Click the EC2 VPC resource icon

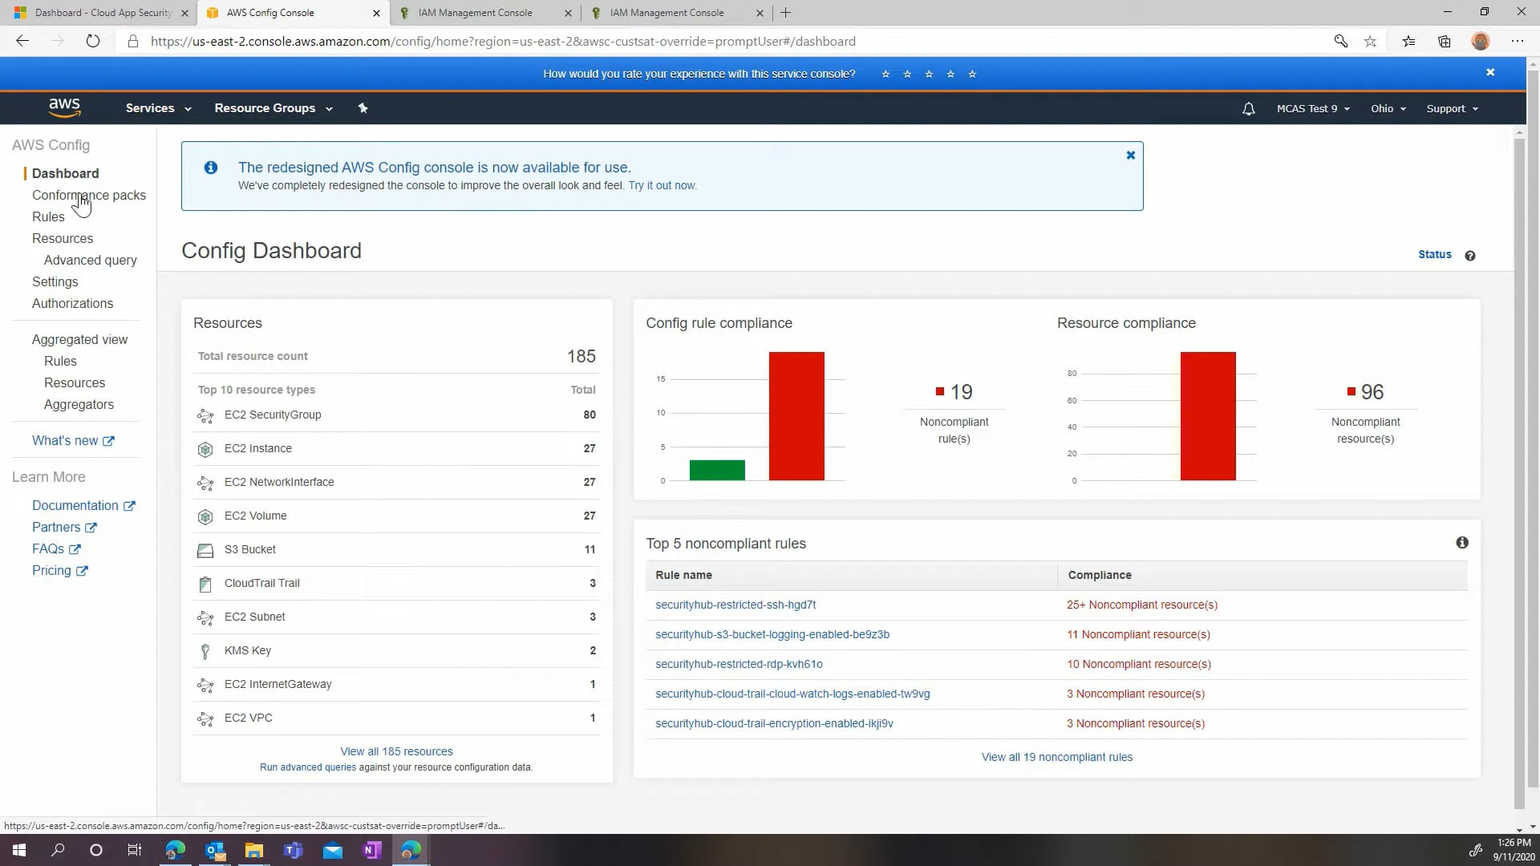(205, 718)
